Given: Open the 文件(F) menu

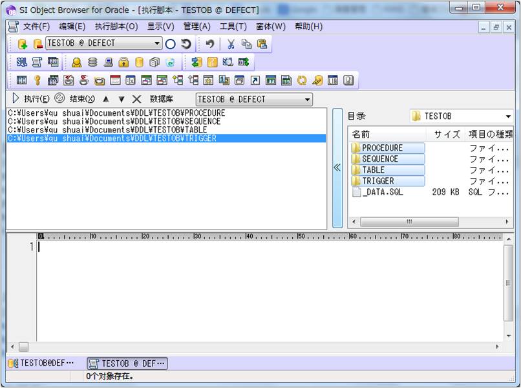Looking at the screenshot, I should 36,27.
